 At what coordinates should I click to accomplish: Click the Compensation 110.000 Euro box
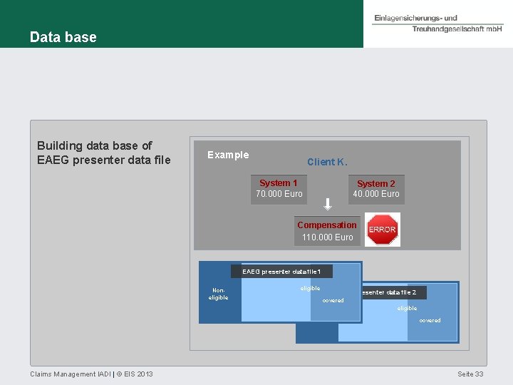327,231
